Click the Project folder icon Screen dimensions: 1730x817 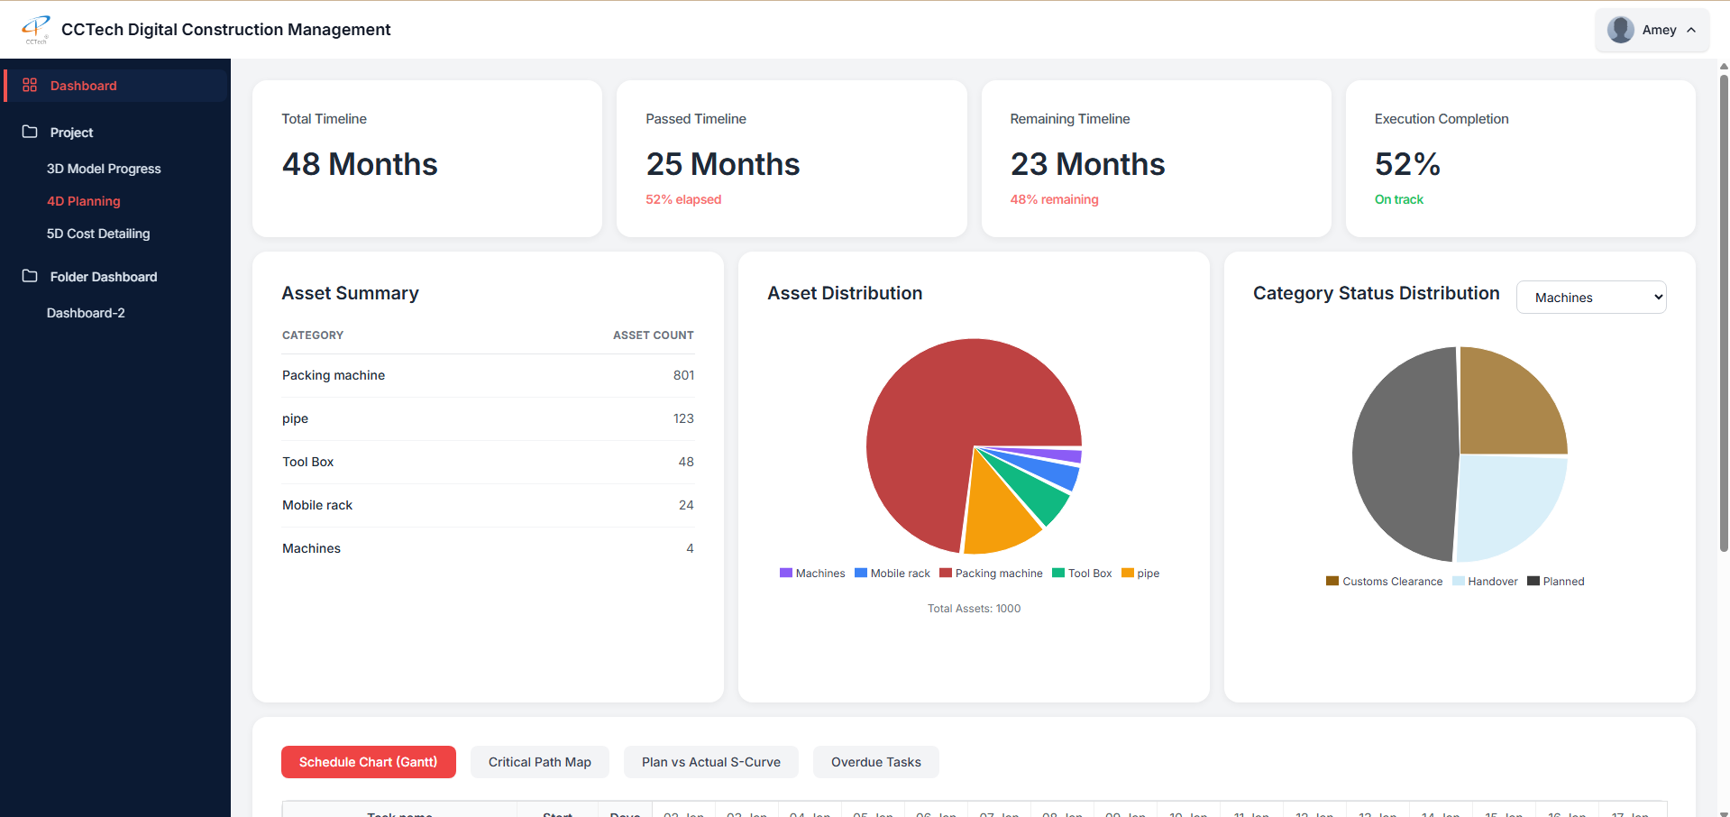coord(30,132)
